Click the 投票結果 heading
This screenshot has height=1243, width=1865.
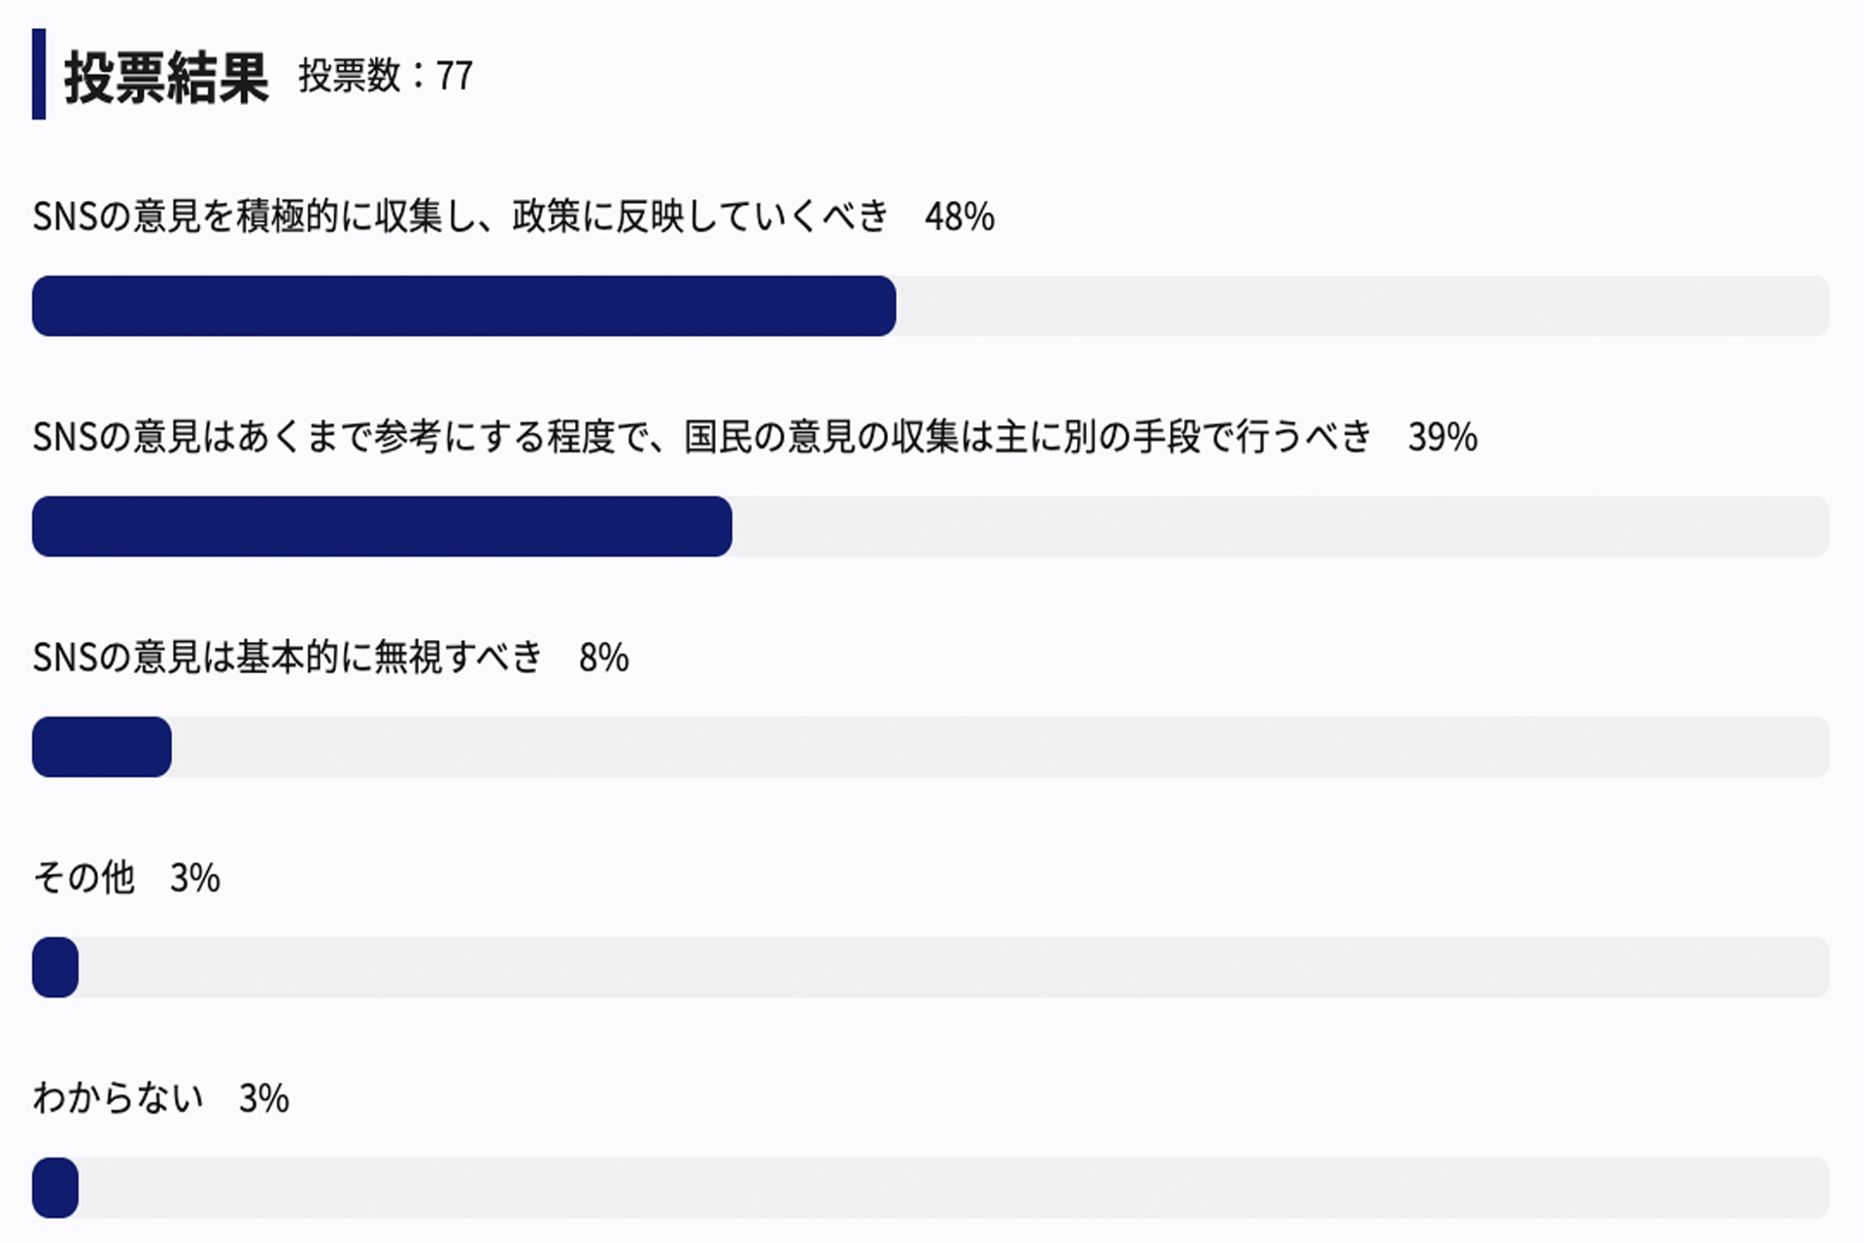(166, 78)
